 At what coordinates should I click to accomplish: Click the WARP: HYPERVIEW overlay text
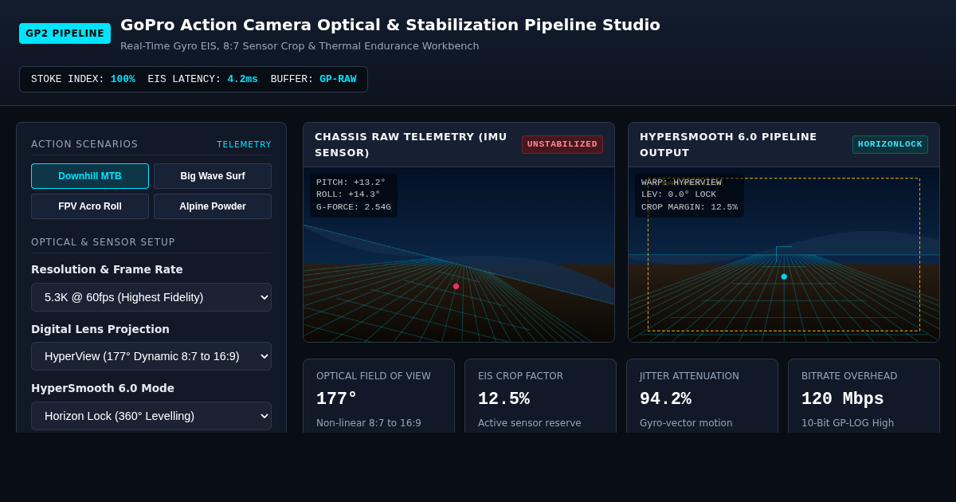pyautogui.click(x=681, y=182)
